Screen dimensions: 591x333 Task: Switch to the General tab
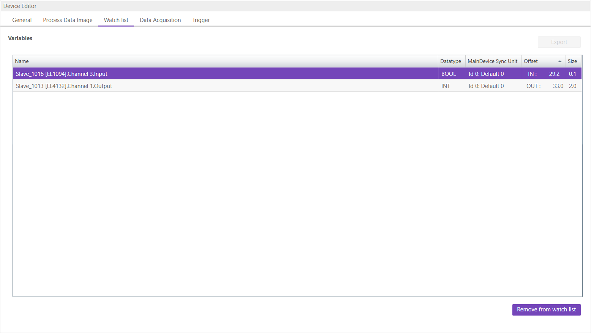[x=22, y=20]
